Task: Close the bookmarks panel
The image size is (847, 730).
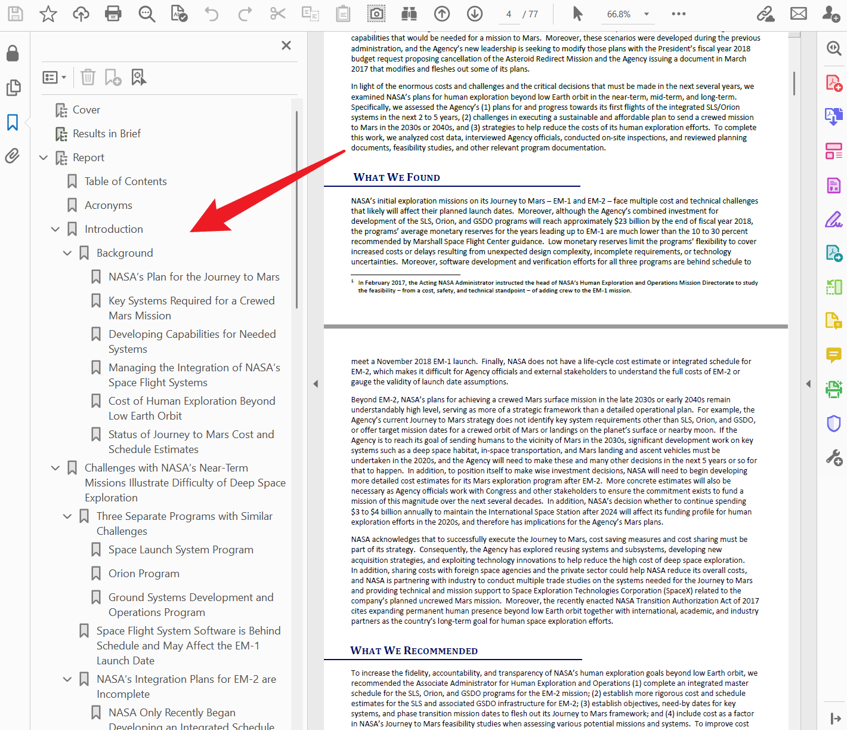Action: click(286, 45)
